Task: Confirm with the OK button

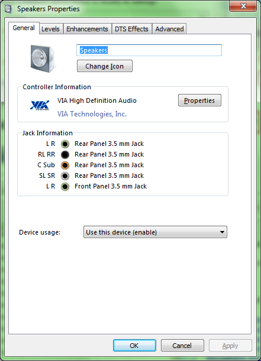Action: point(134,346)
